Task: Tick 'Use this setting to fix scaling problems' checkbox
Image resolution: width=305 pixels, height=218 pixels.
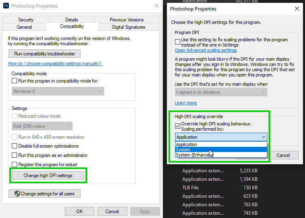Action: point(177,42)
